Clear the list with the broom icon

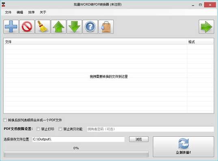(x=43, y=27)
